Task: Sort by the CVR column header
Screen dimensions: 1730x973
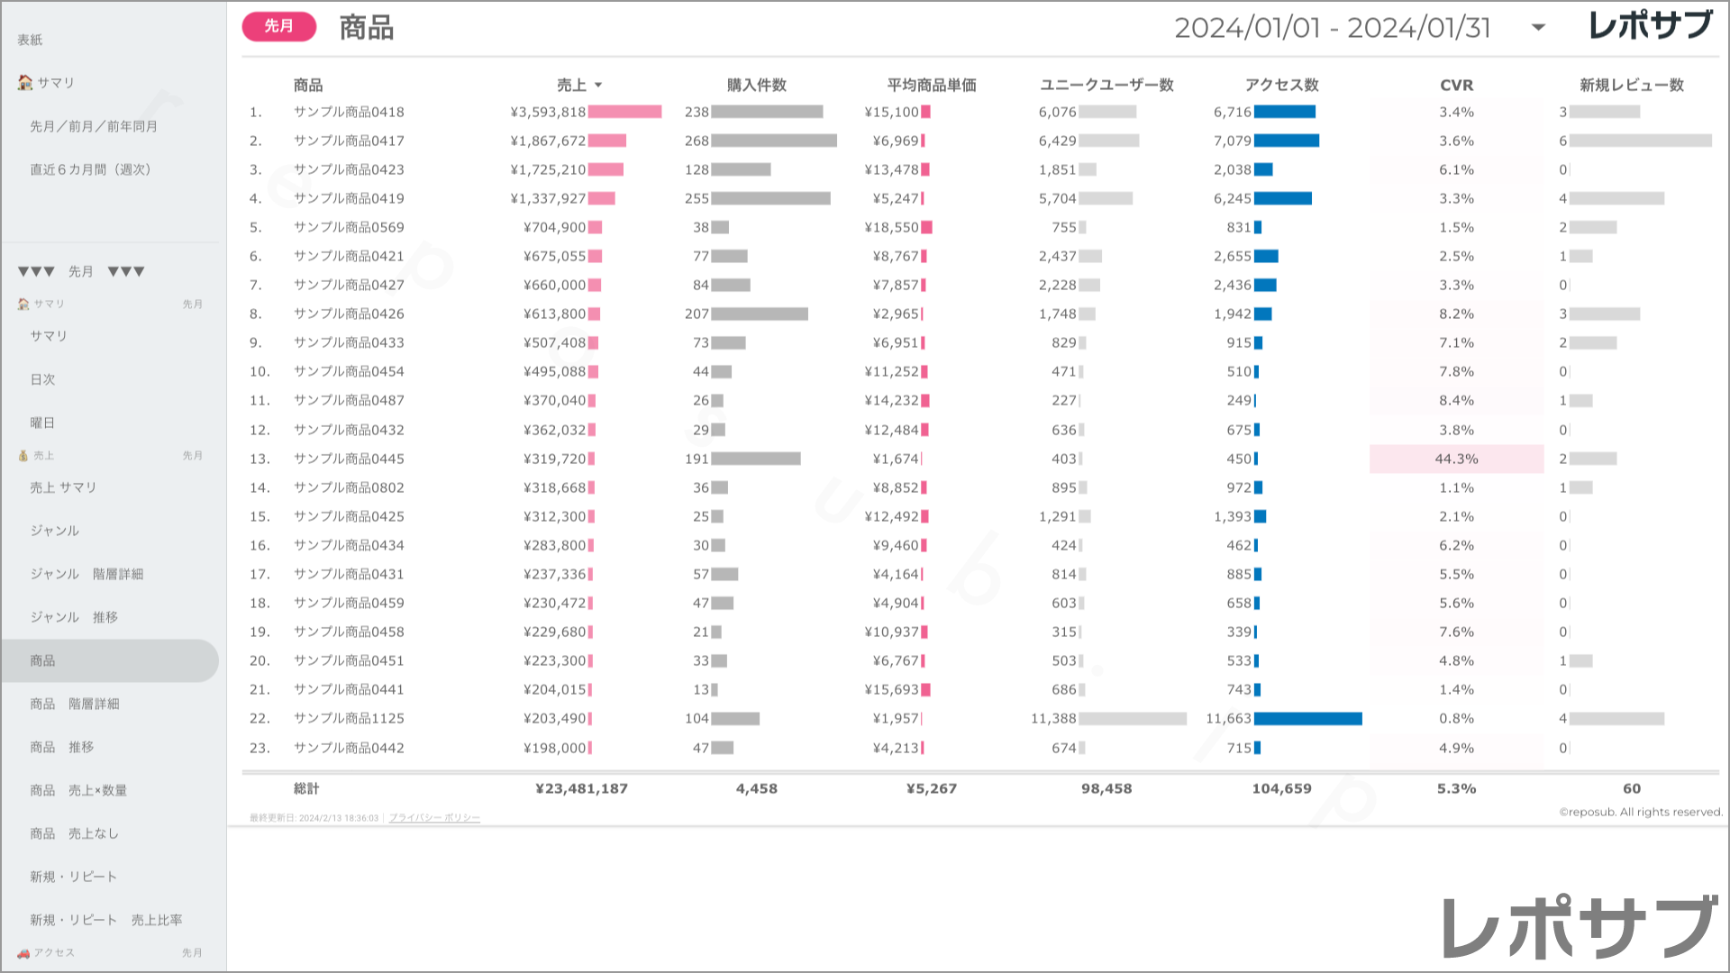Action: tap(1456, 85)
